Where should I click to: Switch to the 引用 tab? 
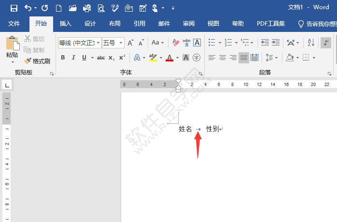(140, 24)
